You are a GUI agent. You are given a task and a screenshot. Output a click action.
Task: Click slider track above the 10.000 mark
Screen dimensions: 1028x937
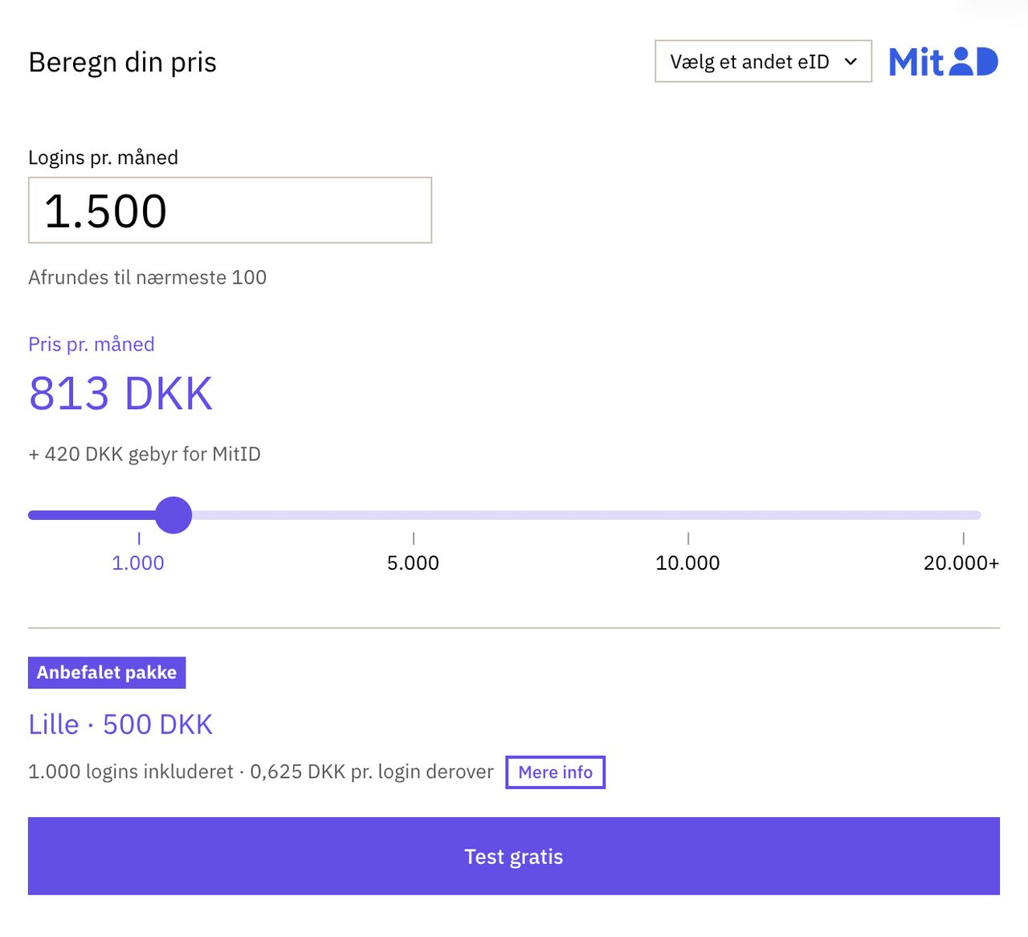(688, 515)
